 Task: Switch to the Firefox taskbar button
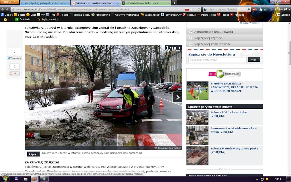(x=34, y=179)
